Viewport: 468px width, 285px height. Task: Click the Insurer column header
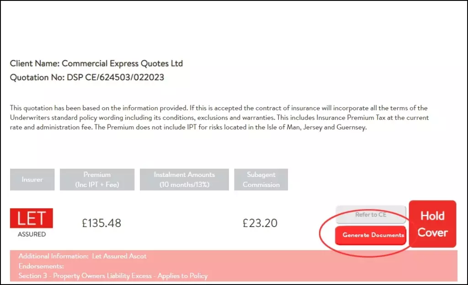pos(32,180)
